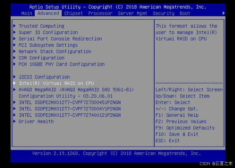
Task: Click arrow beside PCH 10GBE PHY Card
Action: (15, 64)
